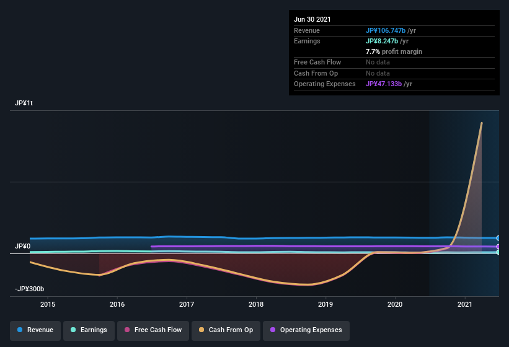
Task: Toggle the Free Cash Flow legend button
Action: pos(153,330)
